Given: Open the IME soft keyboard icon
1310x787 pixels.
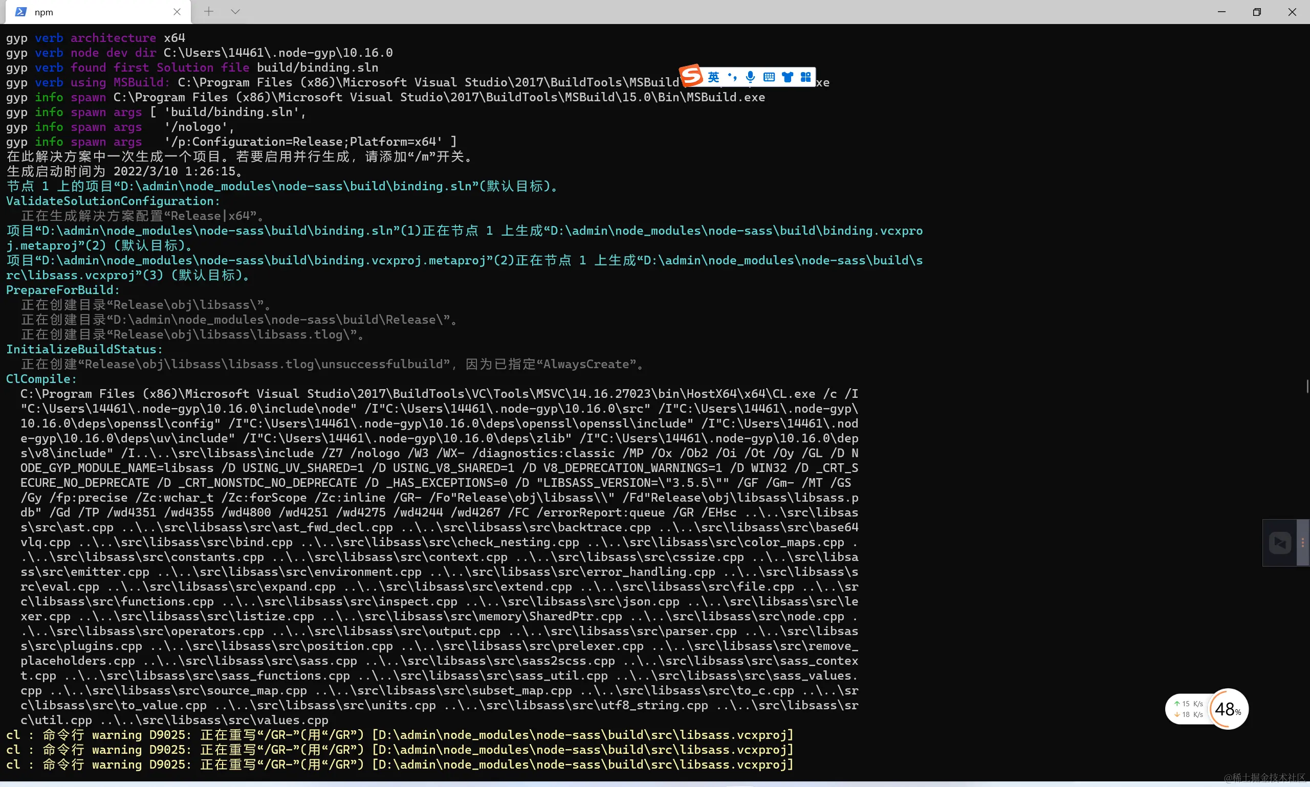Looking at the screenshot, I should 769,77.
